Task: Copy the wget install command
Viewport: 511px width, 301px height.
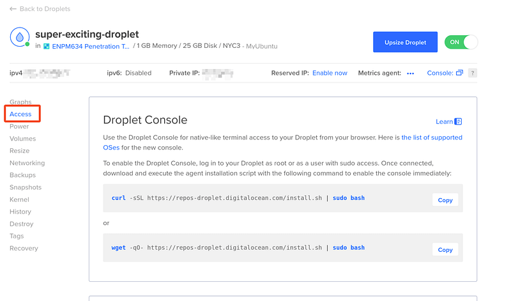Action: click(x=445, y=249)
